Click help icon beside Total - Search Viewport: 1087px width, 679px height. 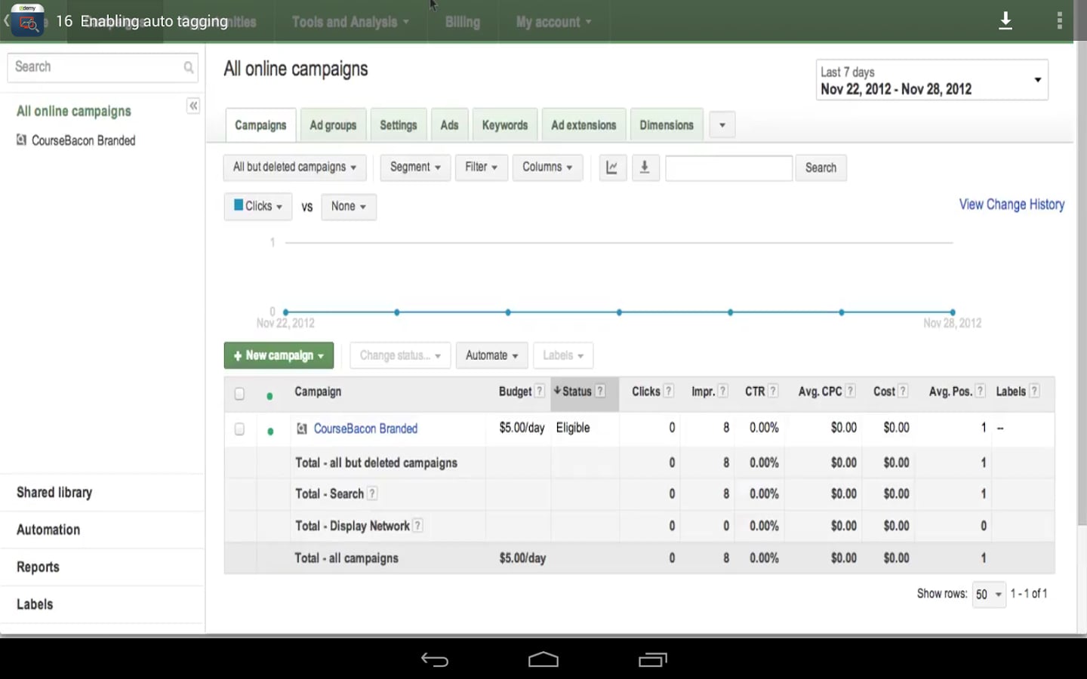click(372, 493)
